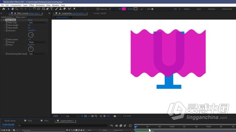Open the Wave Type dropdown
The width and height of the screenshot is (236, 132).
pyautogui.click(x=38, y=22)
